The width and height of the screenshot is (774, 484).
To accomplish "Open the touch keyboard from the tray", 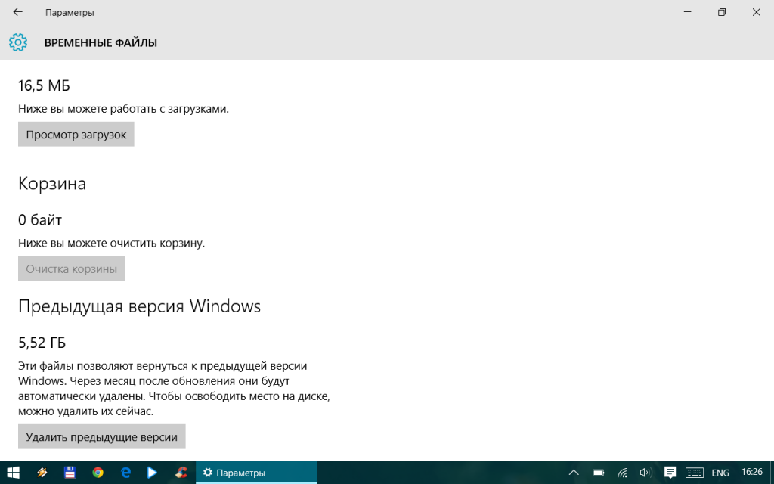I will tap(695, 472).
